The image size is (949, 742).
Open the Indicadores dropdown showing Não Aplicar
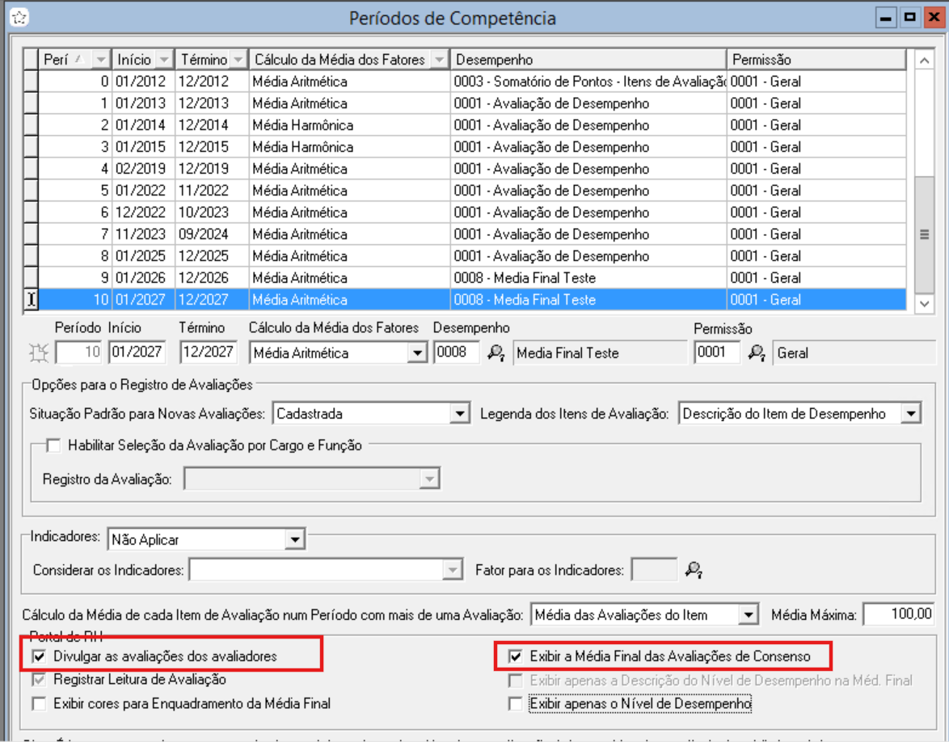click(294, 538)
